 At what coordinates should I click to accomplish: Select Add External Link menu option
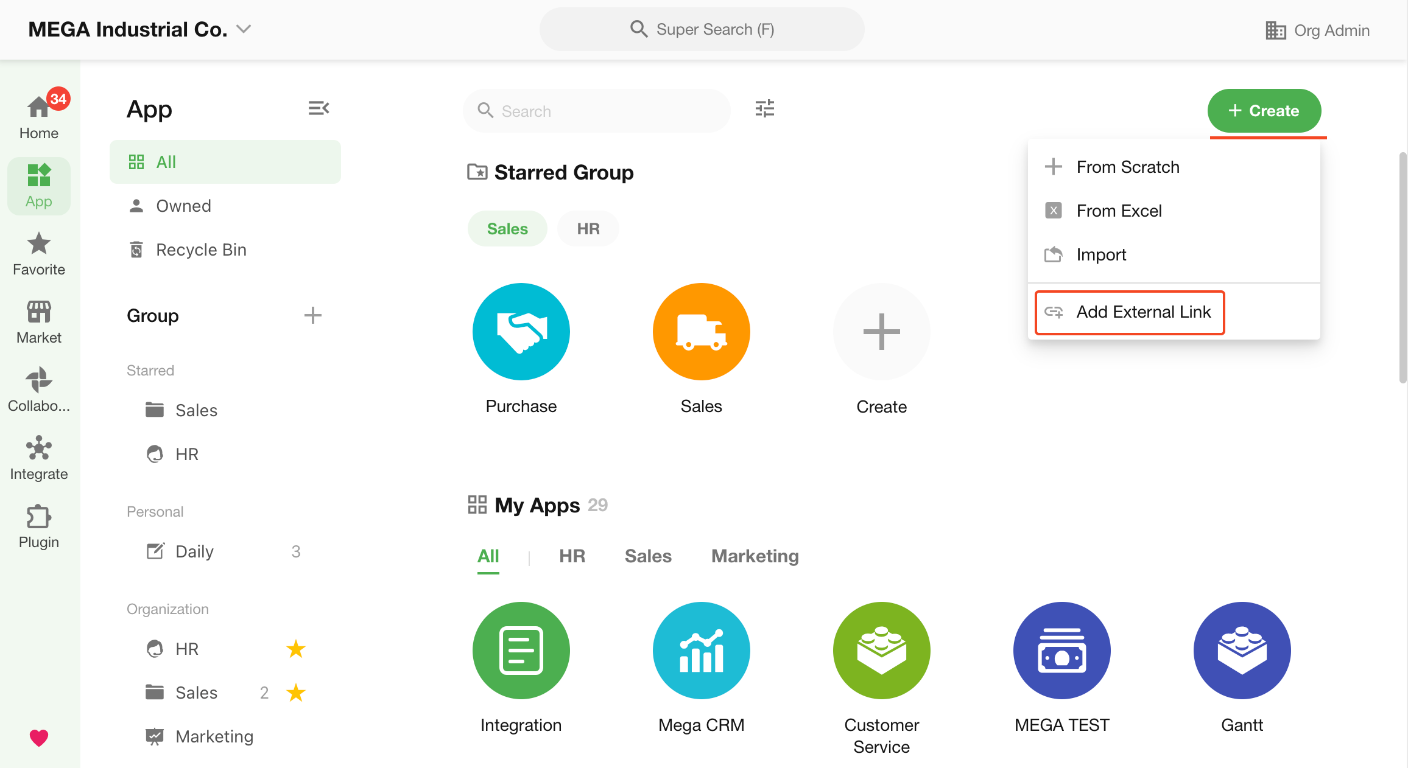(x=1130, y=312)
